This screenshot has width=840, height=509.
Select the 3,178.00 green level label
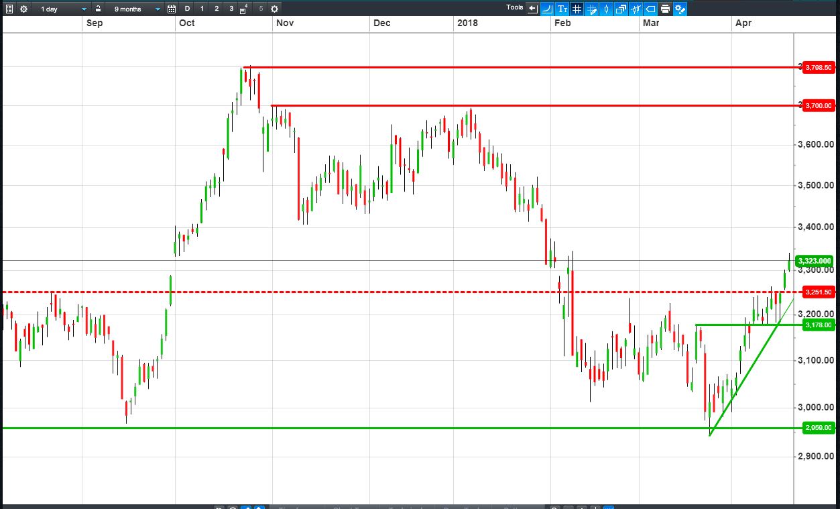click(819, 325)
